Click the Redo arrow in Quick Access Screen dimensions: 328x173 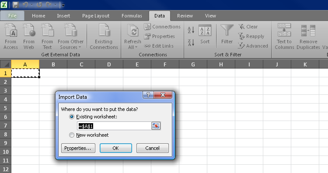pos(49,5)
